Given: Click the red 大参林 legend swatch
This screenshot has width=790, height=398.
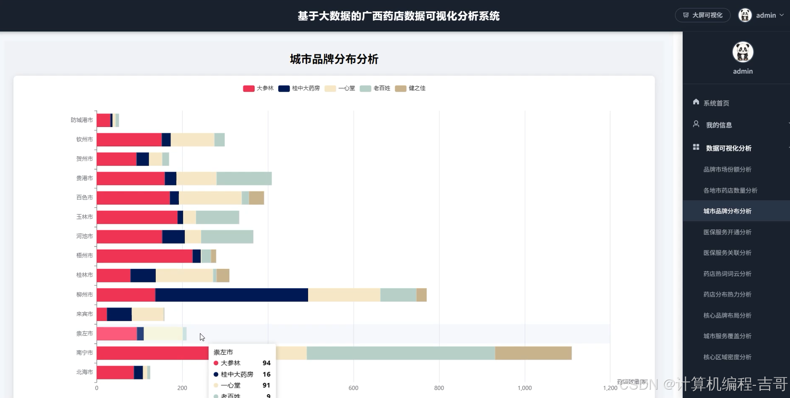Looking at the screenshot, I should click(249, 88).
